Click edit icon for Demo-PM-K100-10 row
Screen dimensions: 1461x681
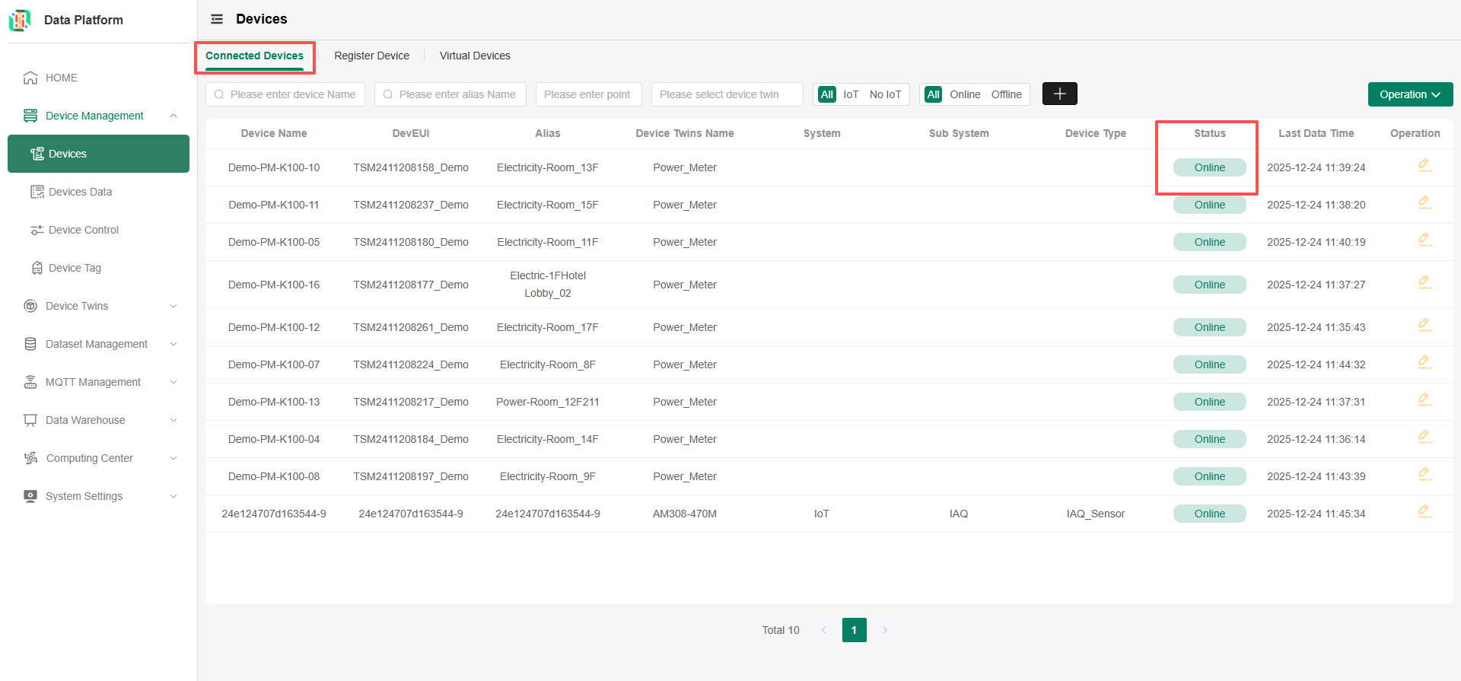pyautogui.click(x=1424, y=165)
